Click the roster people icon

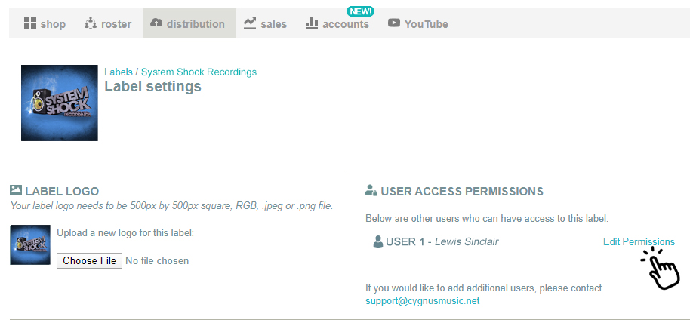coord(90,23)
